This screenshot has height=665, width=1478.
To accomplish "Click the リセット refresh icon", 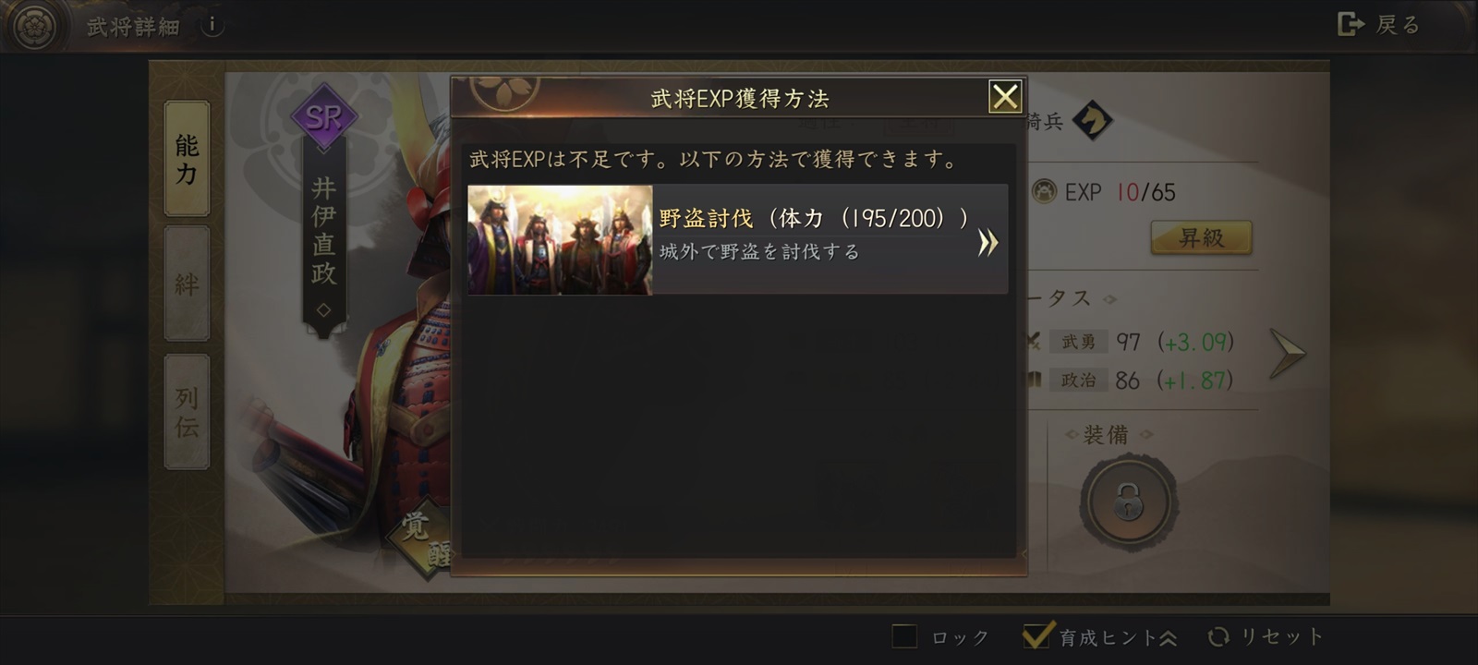I will point(1219,636).
